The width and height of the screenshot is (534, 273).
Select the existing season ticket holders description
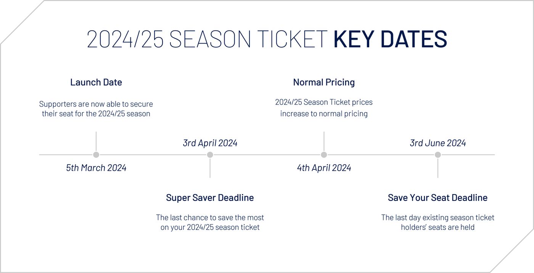coord(437,222)
